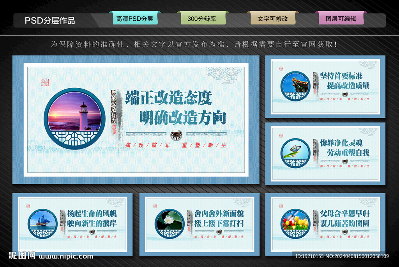Click the red seal stamp on large banner
Image resolution: width=399 pixels, height=267 pixels.
(45, 83)
